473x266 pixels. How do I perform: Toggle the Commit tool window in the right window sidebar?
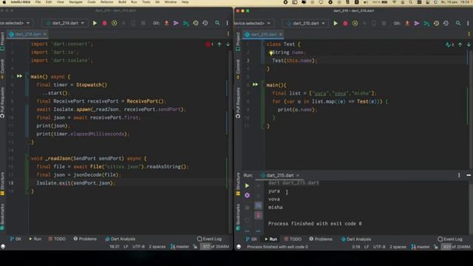tap(238, 69)
